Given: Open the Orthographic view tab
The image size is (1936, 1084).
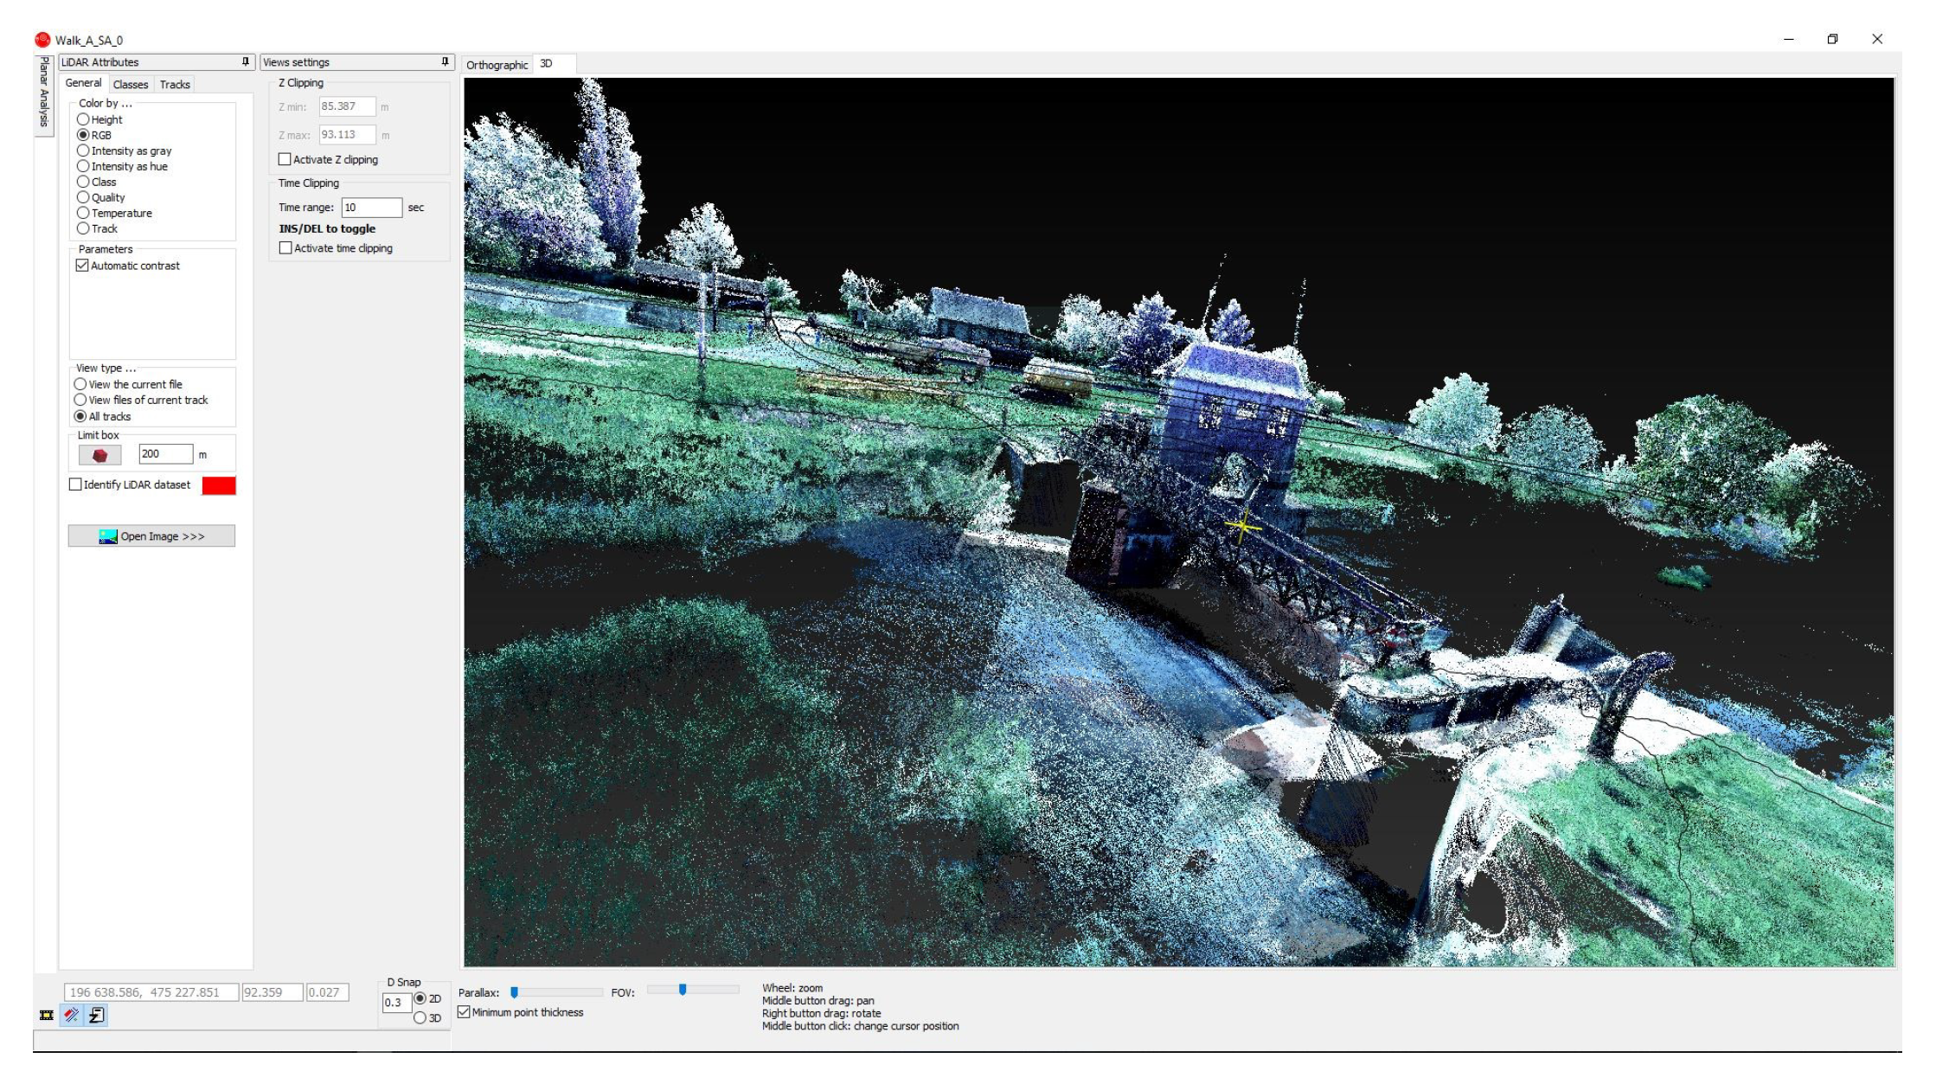Looking at the screenshot, I should point(497,65).
